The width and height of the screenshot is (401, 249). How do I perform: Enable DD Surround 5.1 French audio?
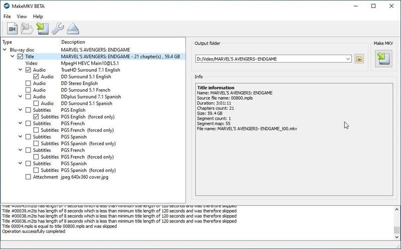click(x=28, y=90)
